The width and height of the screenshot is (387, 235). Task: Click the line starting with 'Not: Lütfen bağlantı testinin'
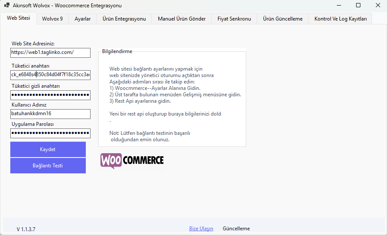pyautogui.click(x=150, y=133)
